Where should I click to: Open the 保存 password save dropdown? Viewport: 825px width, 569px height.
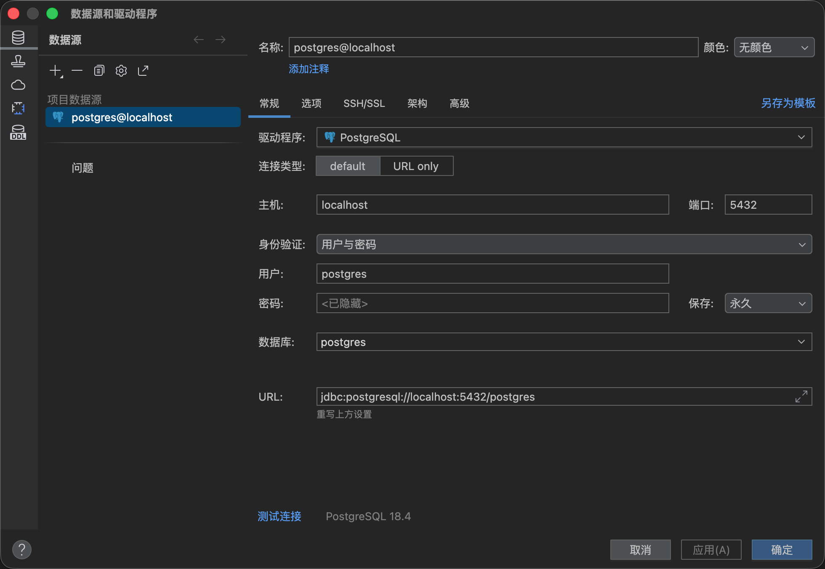tap(768, 303)
